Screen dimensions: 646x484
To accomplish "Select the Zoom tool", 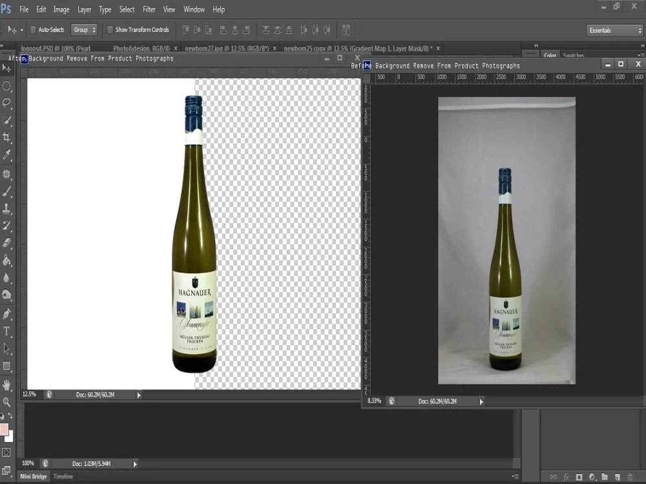I will [x=6, y=402].
